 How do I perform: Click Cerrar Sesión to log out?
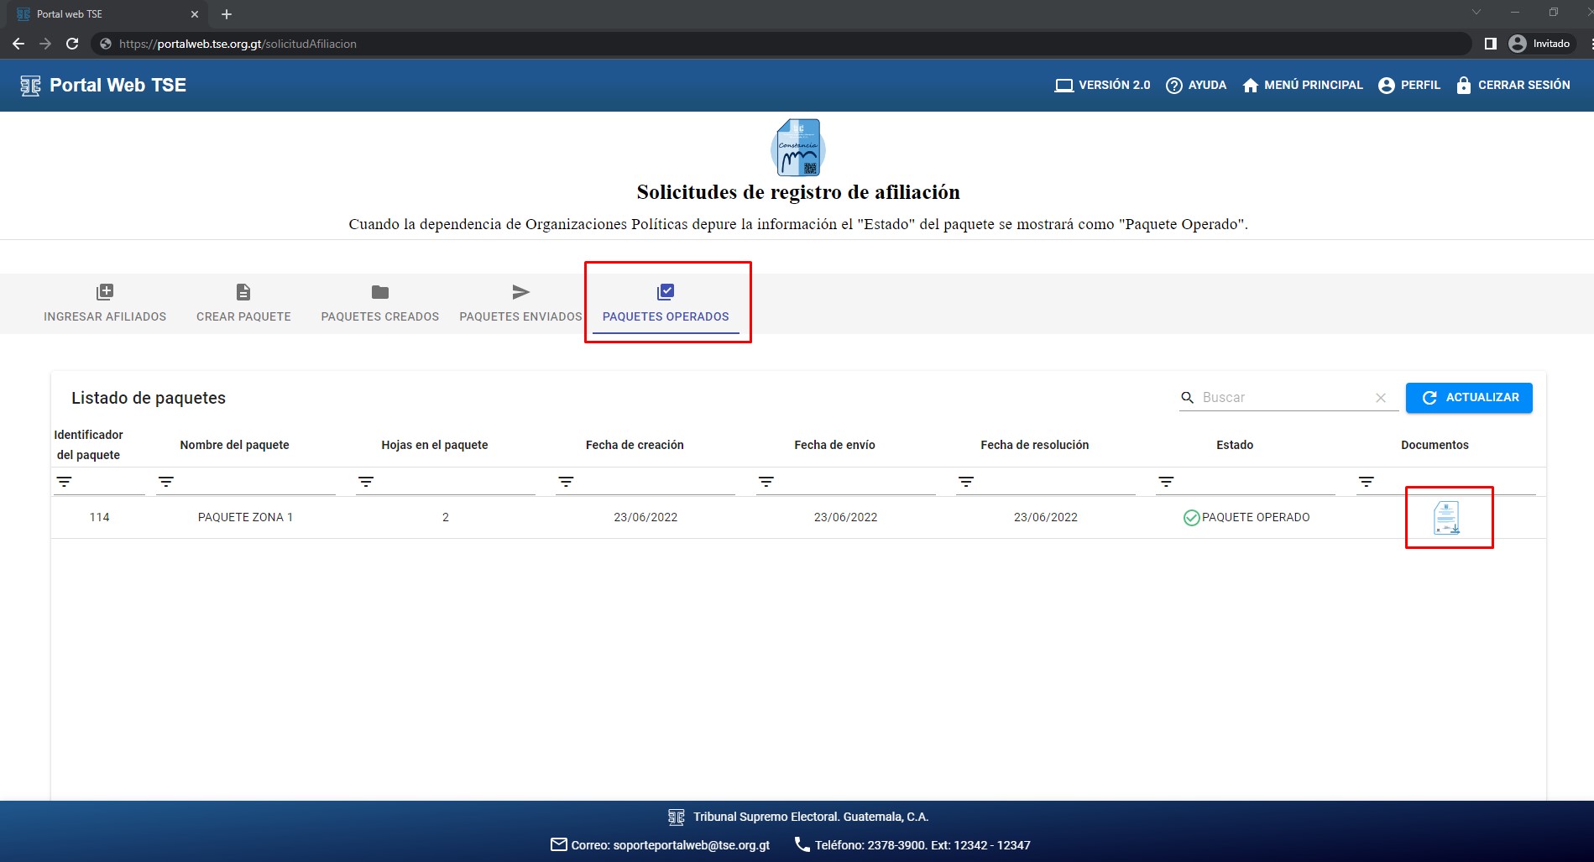(x=1513, y=85)
